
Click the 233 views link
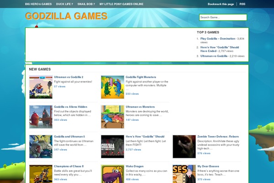(x=132, y=94)
